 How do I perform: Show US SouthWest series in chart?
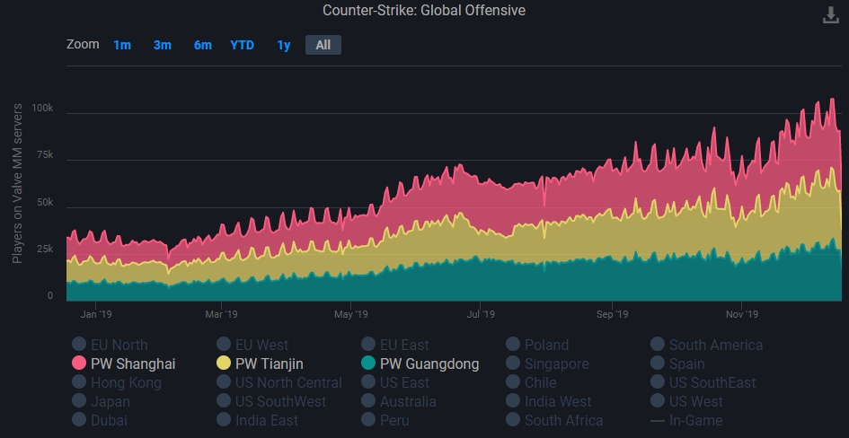click(x=272, y=402)
